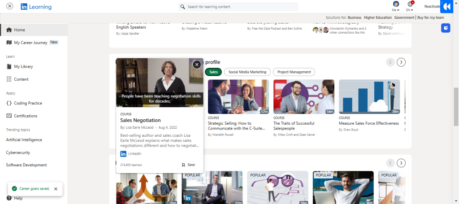Click Measure Sales Force Effectiveness title
The height and width of the screenshot is (204, 459).
coord(369,123)
